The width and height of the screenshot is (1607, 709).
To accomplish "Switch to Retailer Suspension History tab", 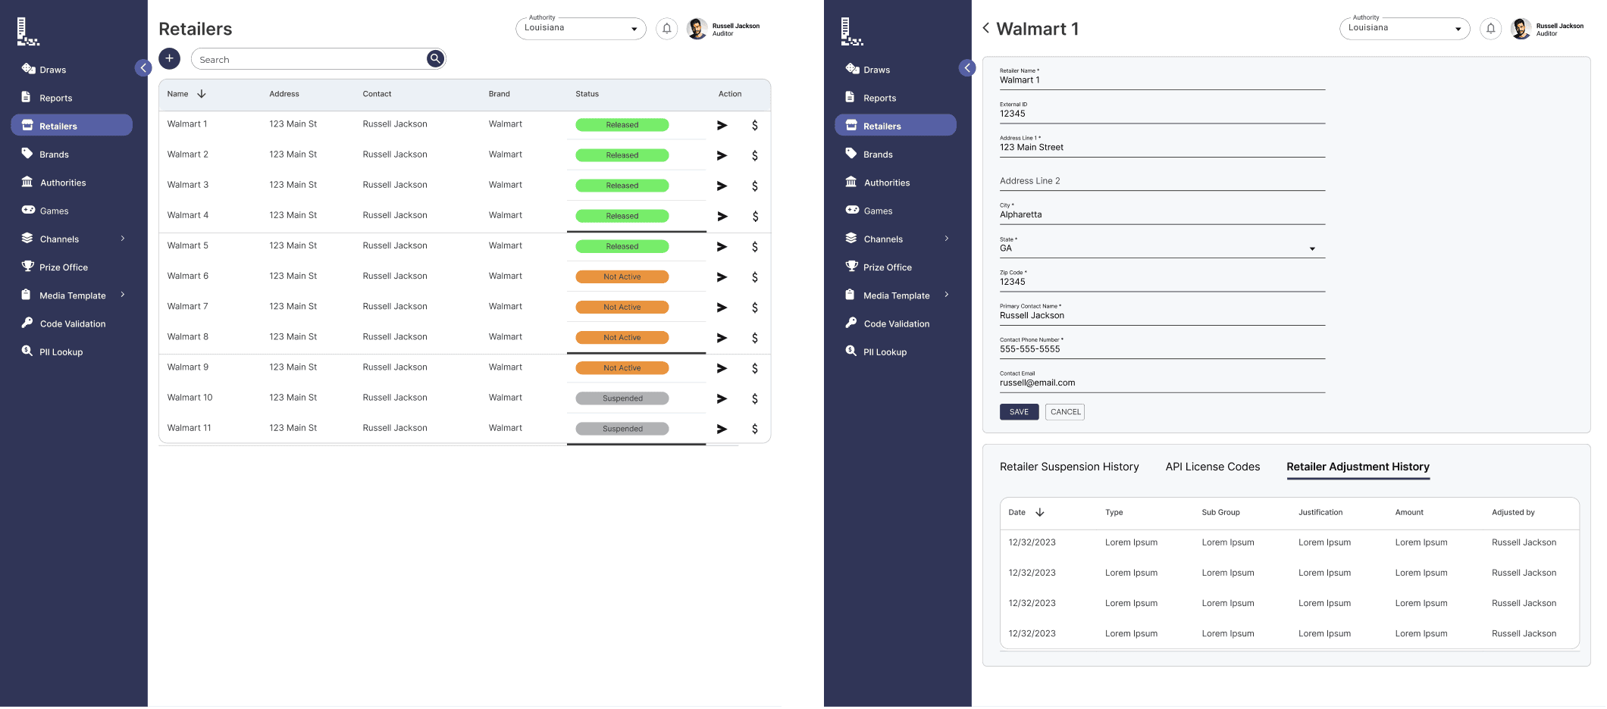I will coord(1069,467).
